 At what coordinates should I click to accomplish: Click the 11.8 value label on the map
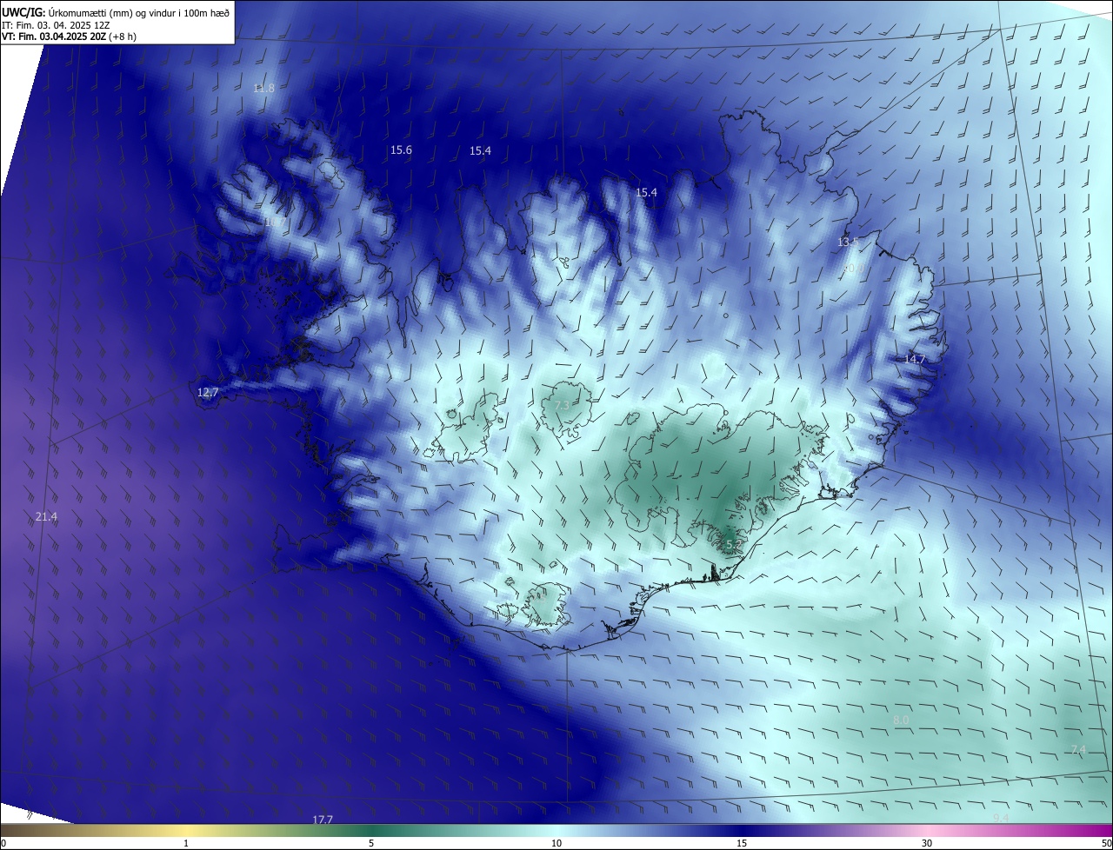[263, 89]
